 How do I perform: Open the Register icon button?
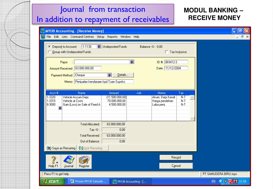(84, 162)
